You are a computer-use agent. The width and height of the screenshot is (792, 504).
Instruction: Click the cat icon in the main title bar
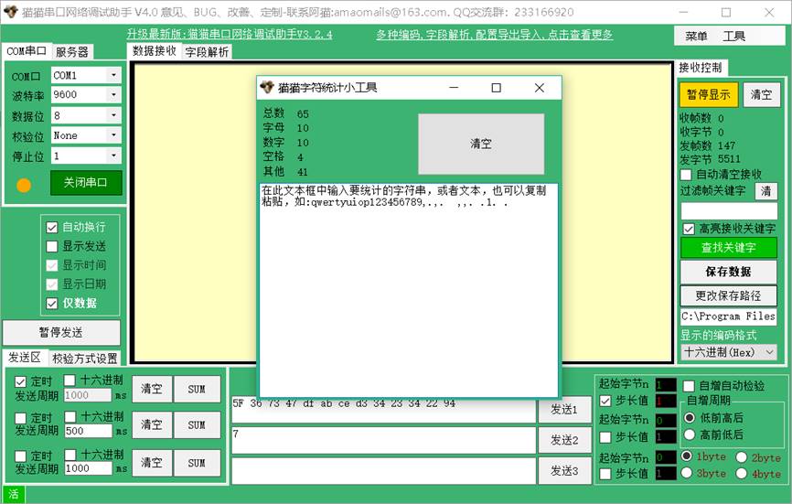11,13
